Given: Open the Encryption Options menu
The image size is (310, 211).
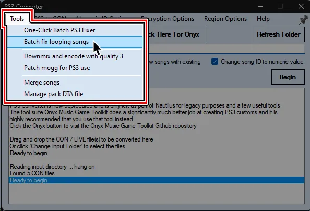Looking at the screenshot, I should coord(171,19).
